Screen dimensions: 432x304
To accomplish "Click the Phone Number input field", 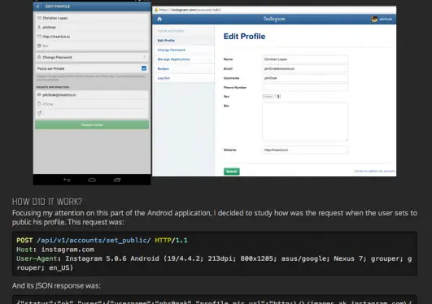I will 305,87.
